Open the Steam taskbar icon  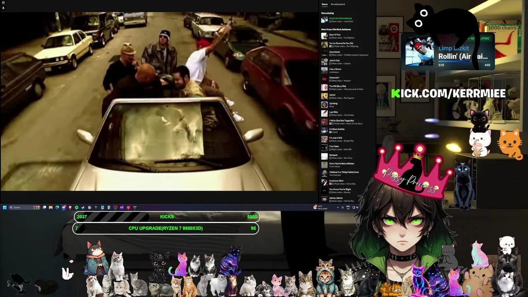tap(83, 207)
